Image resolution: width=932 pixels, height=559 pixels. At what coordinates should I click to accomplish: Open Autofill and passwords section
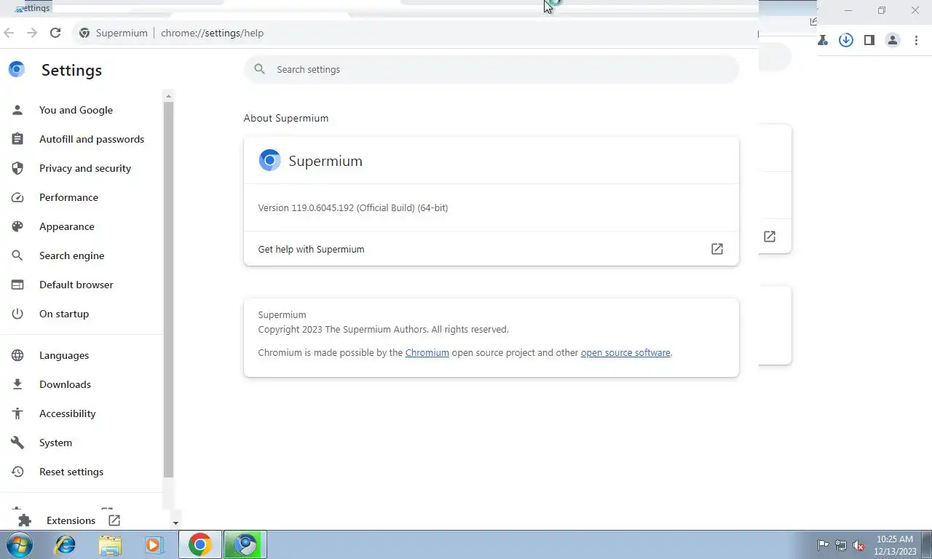point(92,139)
